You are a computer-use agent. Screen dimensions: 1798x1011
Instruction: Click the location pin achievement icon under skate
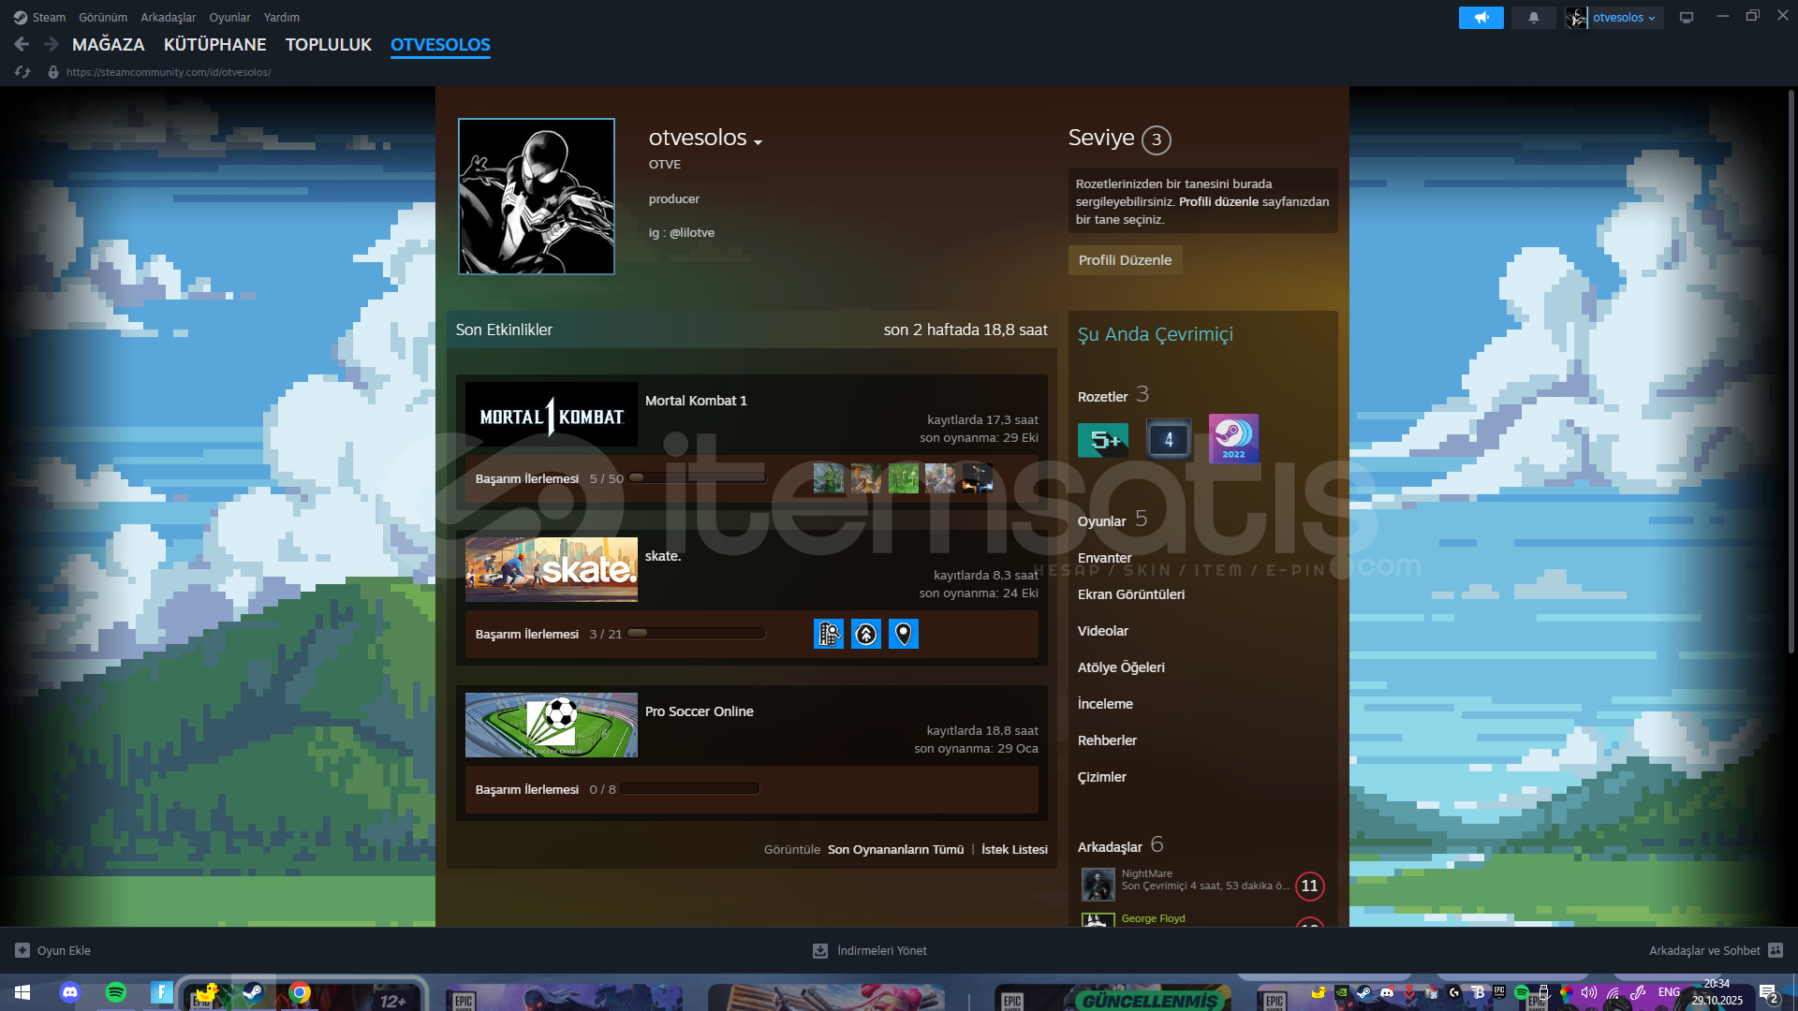(x=903, y=634)
